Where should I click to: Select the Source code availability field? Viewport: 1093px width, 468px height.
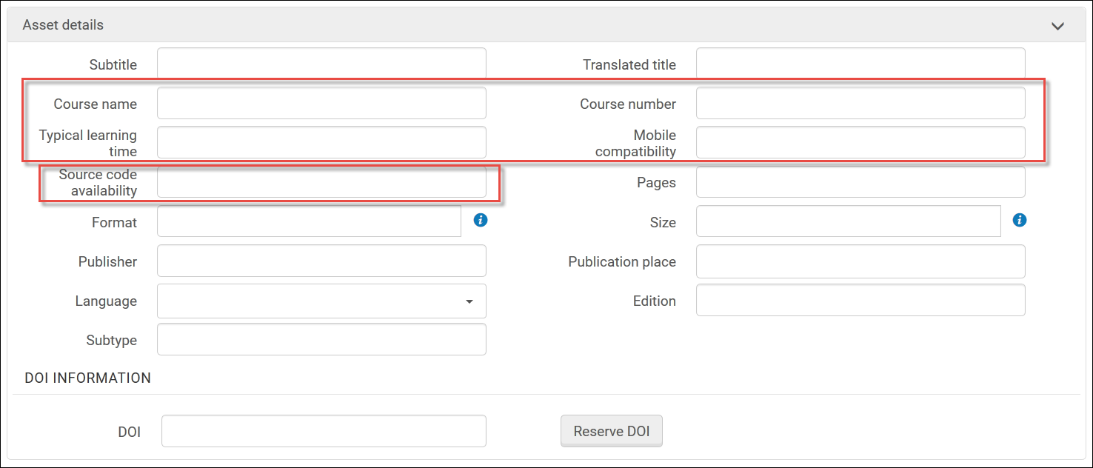[x=321, y=182]
